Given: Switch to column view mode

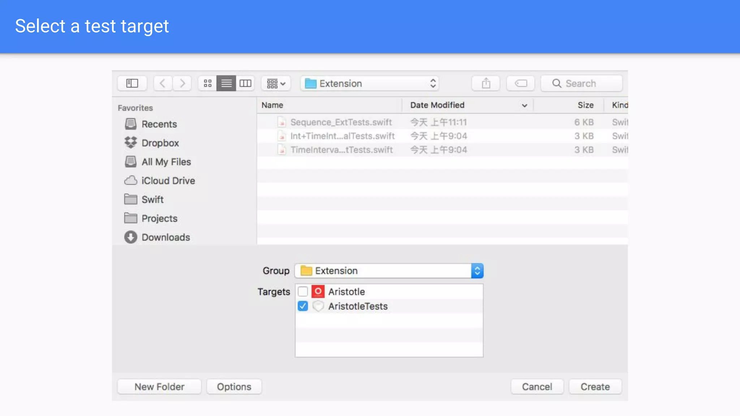Looking at the screenshot, I should (245, 83).
